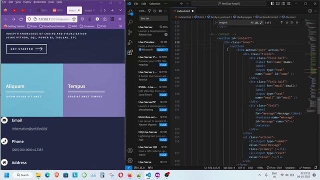Close the find widget

click(x=297, y=22)
